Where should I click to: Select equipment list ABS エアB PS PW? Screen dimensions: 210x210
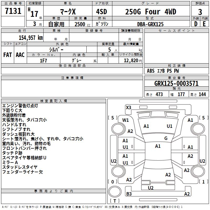(x=163, y=71)
